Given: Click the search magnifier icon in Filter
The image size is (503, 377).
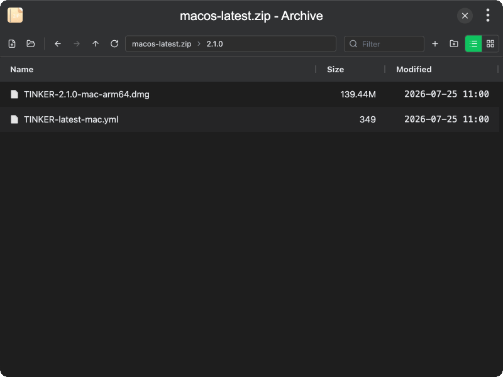Looking at the screenshot, I should click(x=353, y=44).
